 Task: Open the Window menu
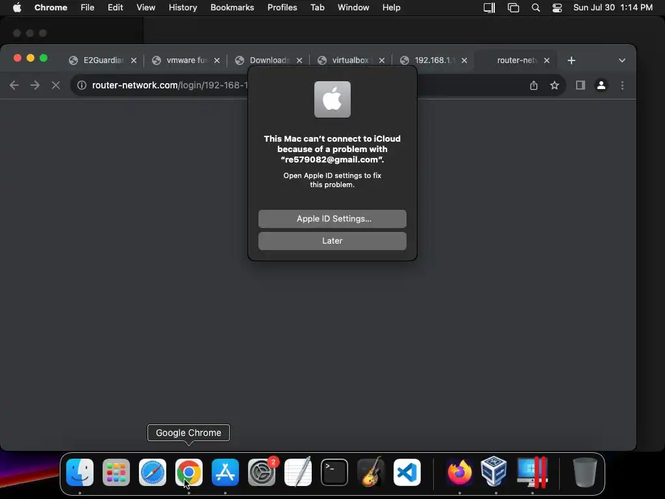point(353,8)
